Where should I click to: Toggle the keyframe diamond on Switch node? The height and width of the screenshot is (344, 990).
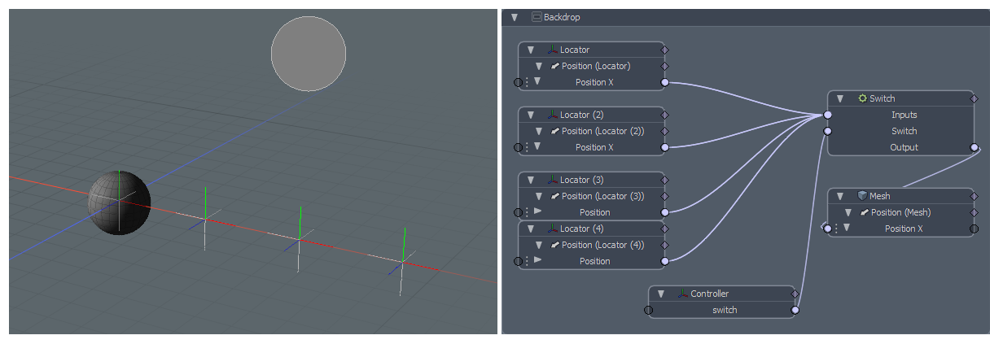coord(975,98)
